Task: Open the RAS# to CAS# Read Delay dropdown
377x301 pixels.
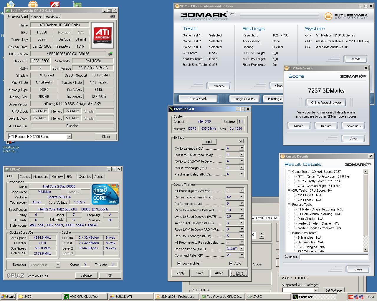Action: click(242, 155)
